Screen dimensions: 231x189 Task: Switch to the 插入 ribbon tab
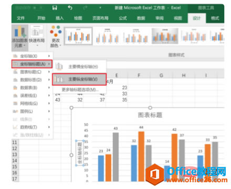click(x=59, y=18)
